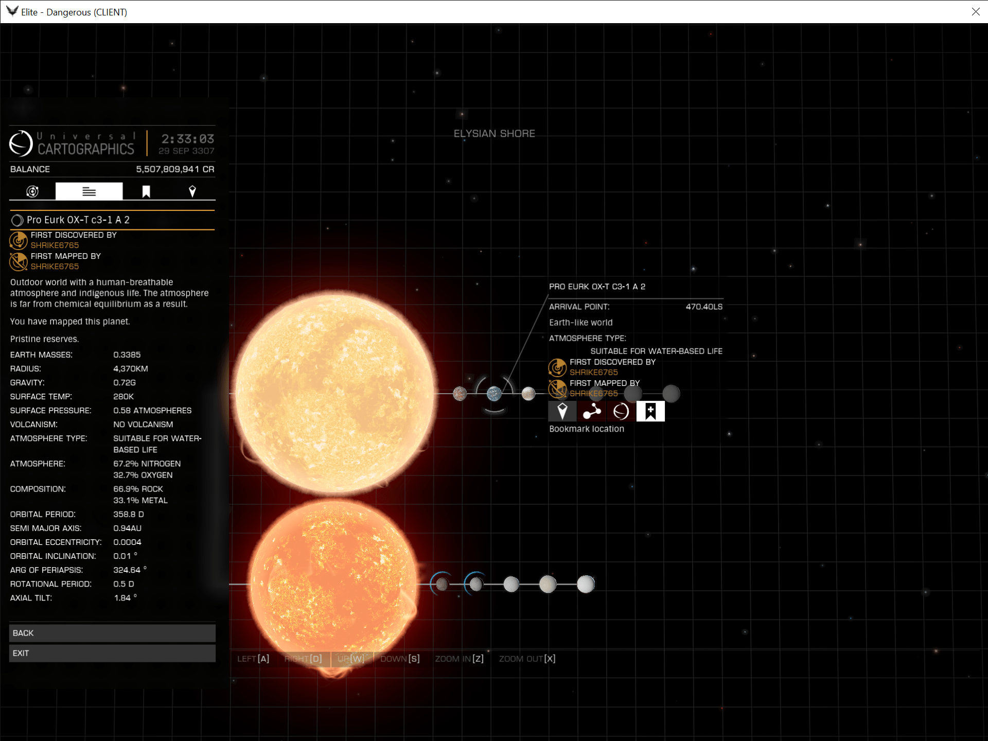Screen dimensions: 988x741
Task: Click the EXIT button
Action: (x=112, y=653)
